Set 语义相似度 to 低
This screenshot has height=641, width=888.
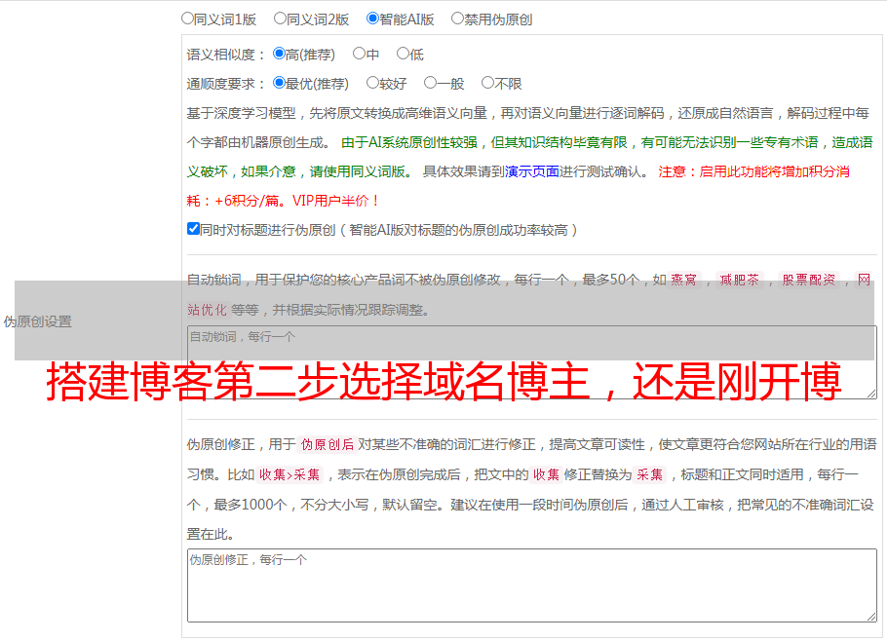coord(403,54)
